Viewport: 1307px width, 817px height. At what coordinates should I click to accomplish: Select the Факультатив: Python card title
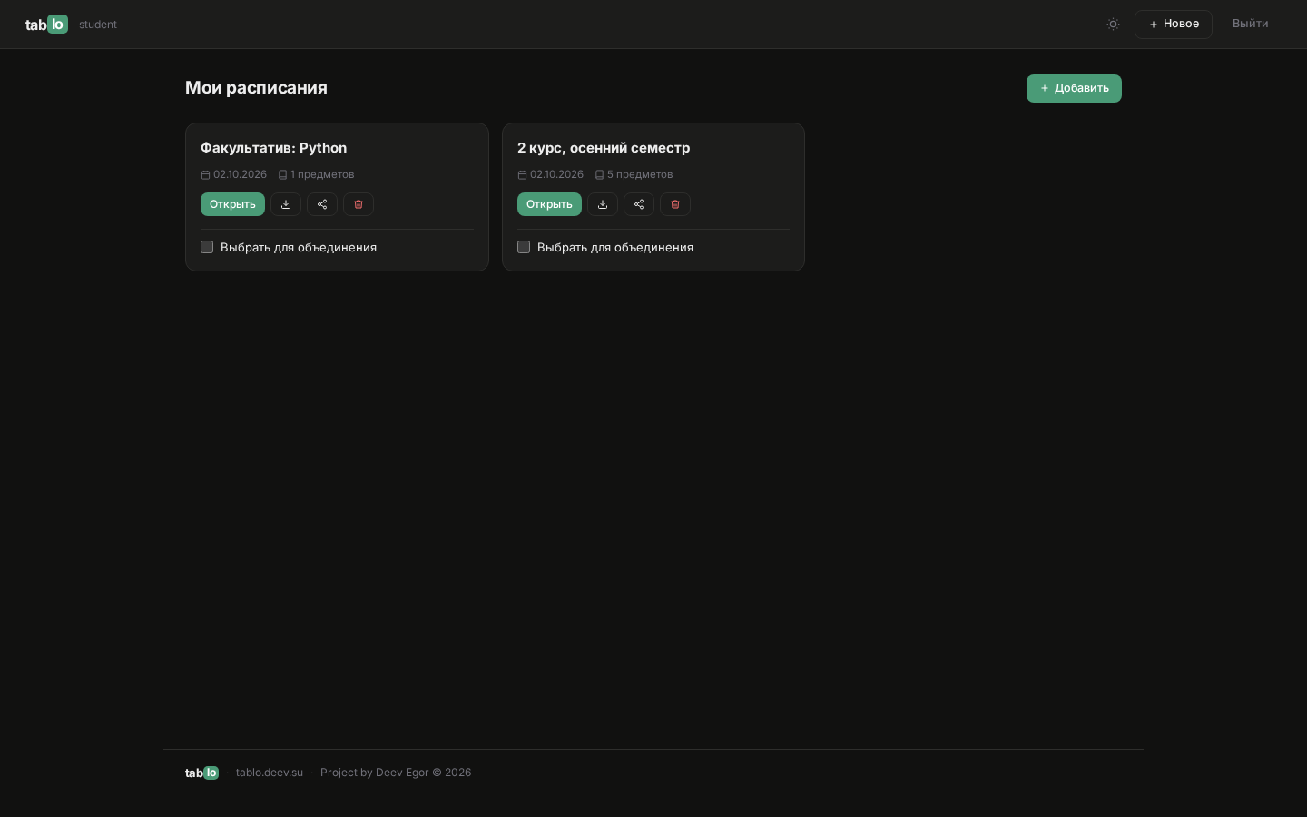tap(273, 148)
